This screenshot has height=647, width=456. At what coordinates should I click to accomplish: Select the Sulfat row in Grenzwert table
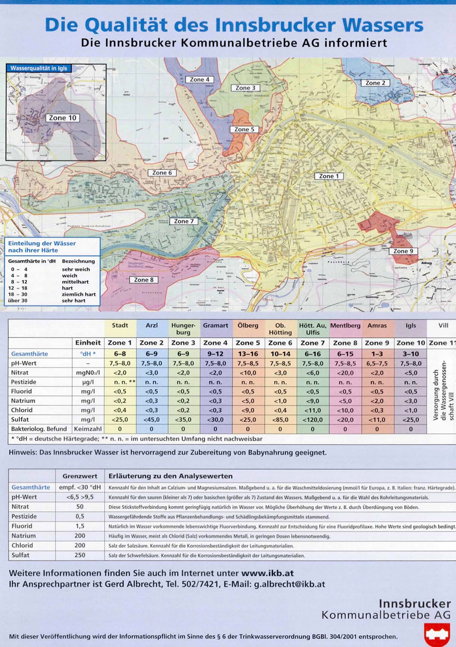[x=20, y=555]
